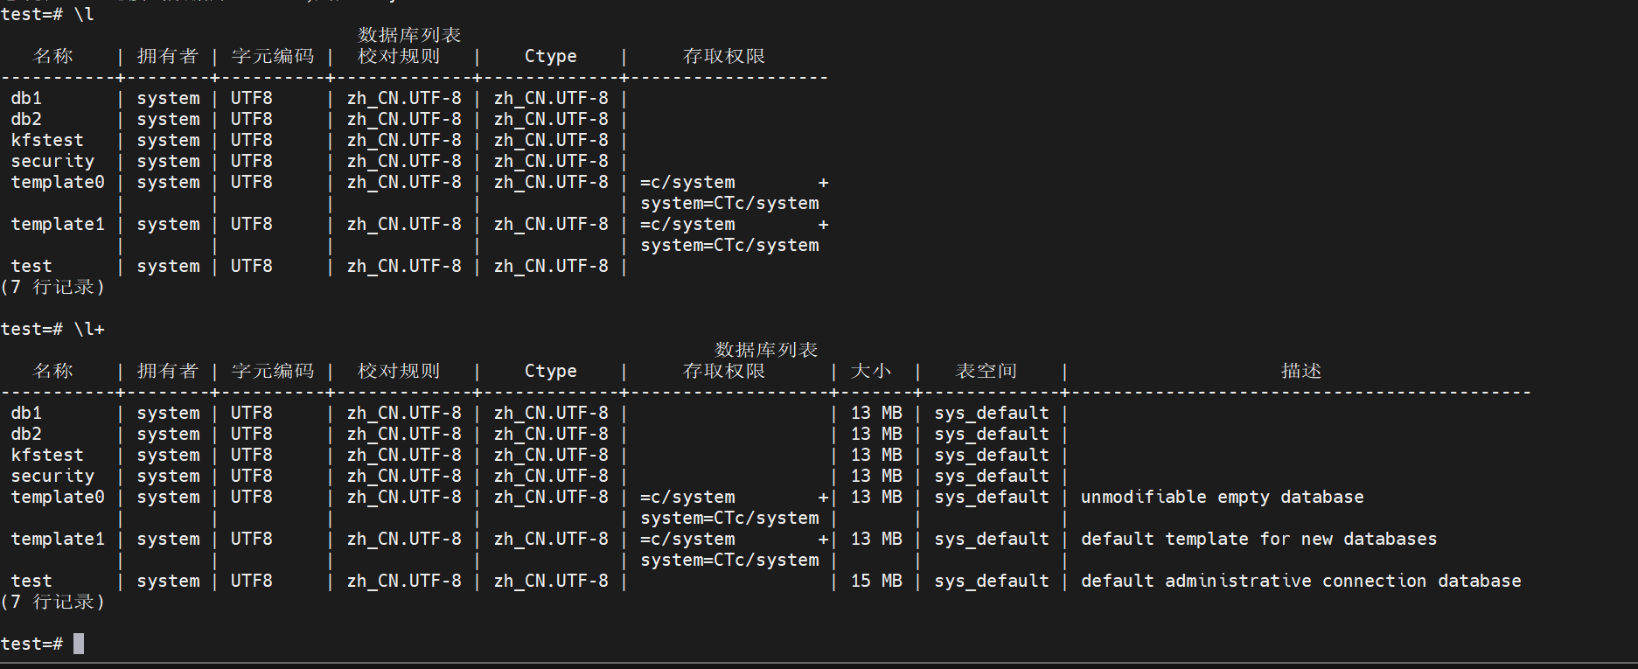Click template0 name in the first table
1638x669 pixels.
click(x=58, y=183)
